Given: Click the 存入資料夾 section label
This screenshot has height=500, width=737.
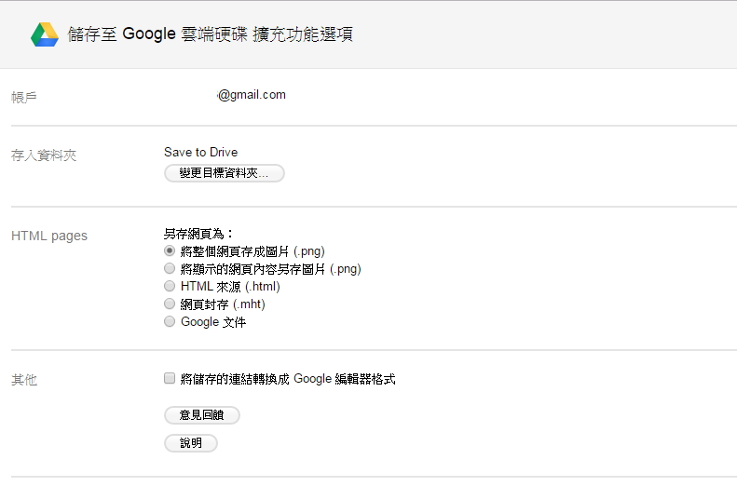Looking at the screenshot, I should pyautogui.click(x=44, y=155).
